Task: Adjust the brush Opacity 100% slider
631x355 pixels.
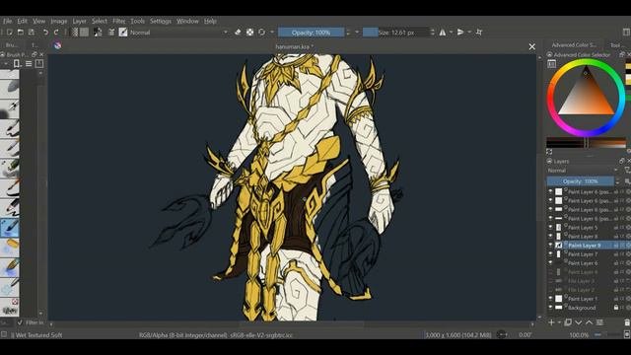Action: pos(312,33)
